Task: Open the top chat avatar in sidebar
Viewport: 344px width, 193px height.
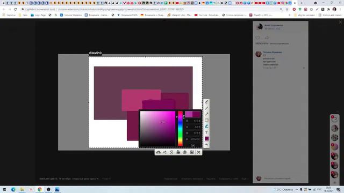Action: 334,118
